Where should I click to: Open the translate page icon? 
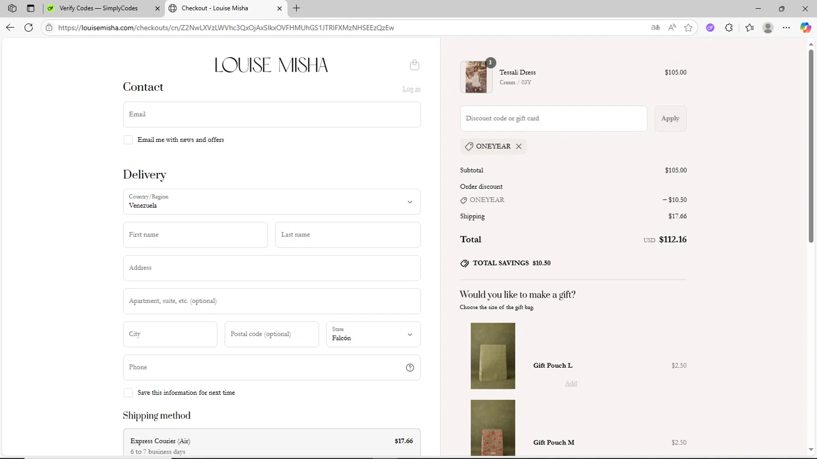click(x=656, y=27)
